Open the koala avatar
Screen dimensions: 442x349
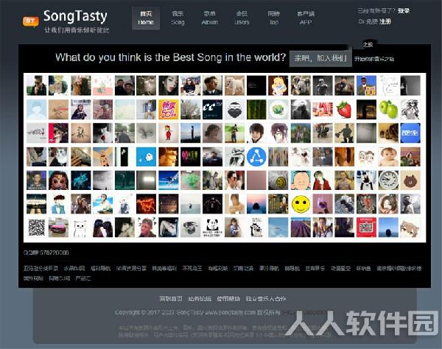[301, 85]
